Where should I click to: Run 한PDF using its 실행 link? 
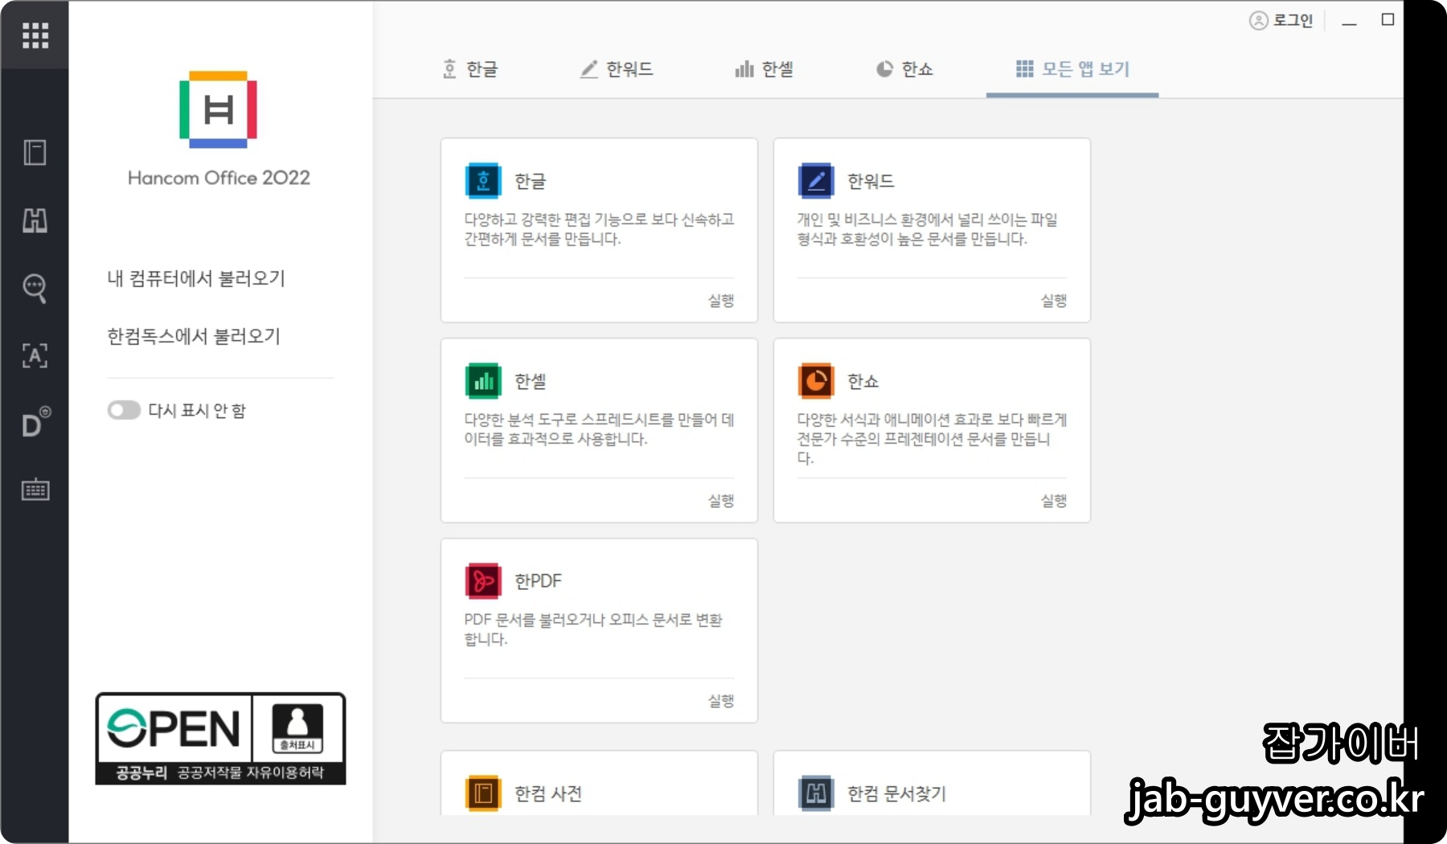coord(721,700)
